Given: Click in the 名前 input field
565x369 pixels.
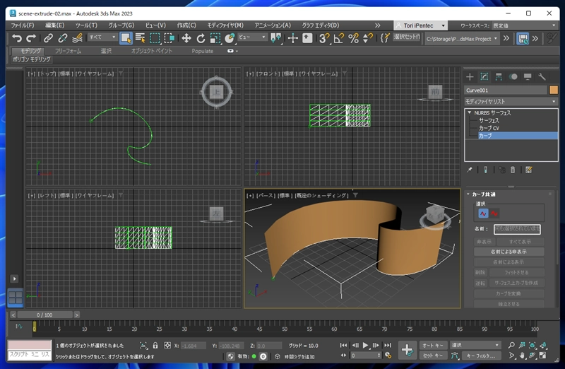Looking at the screenshot, I should (517, 229).
